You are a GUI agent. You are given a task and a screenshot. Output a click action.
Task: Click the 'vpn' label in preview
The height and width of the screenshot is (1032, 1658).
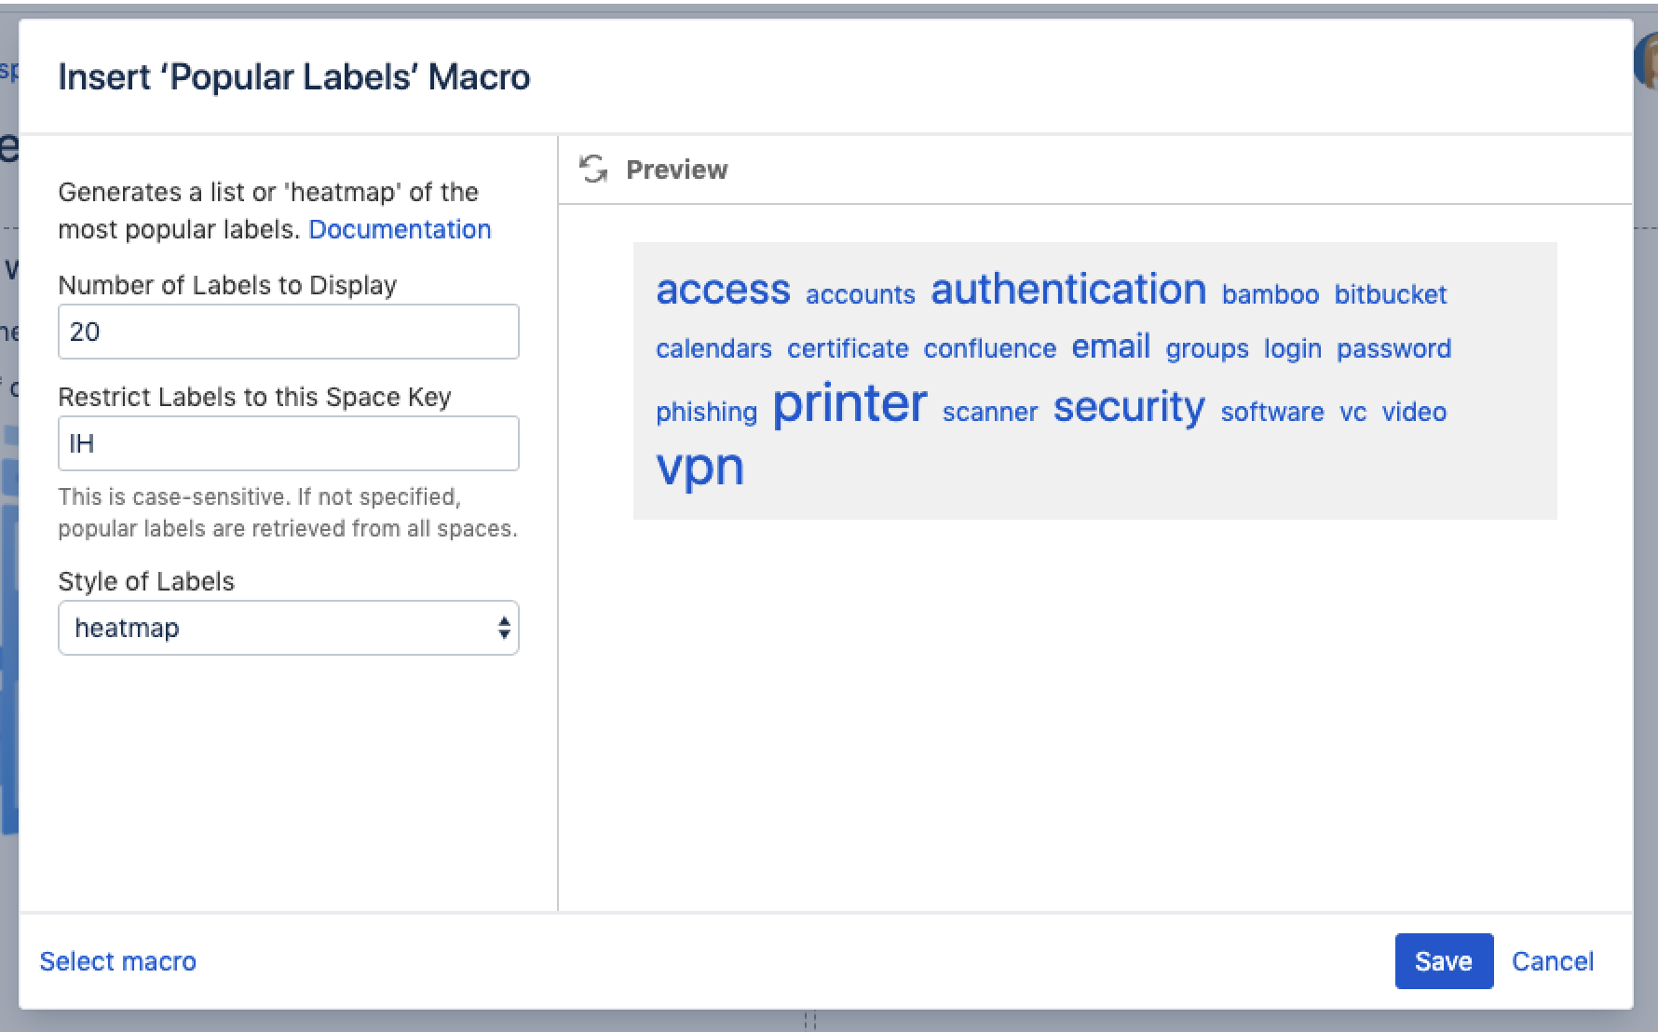click(700, 467)
